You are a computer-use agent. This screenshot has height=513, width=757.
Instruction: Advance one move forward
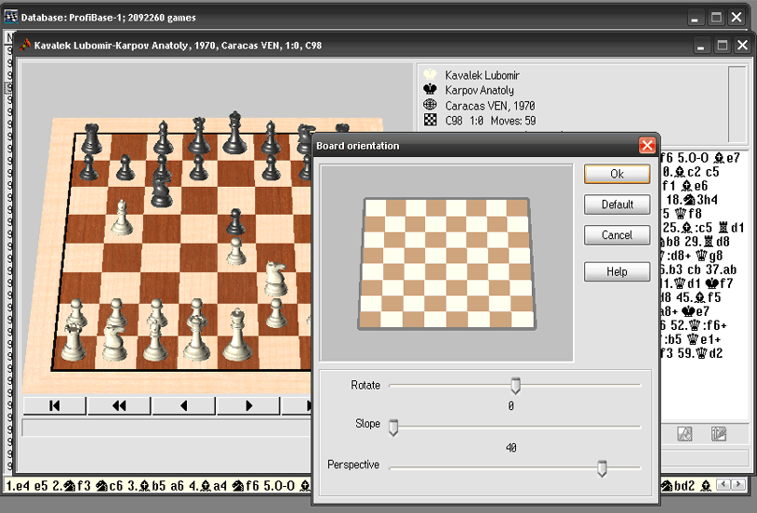click(248, 406)
